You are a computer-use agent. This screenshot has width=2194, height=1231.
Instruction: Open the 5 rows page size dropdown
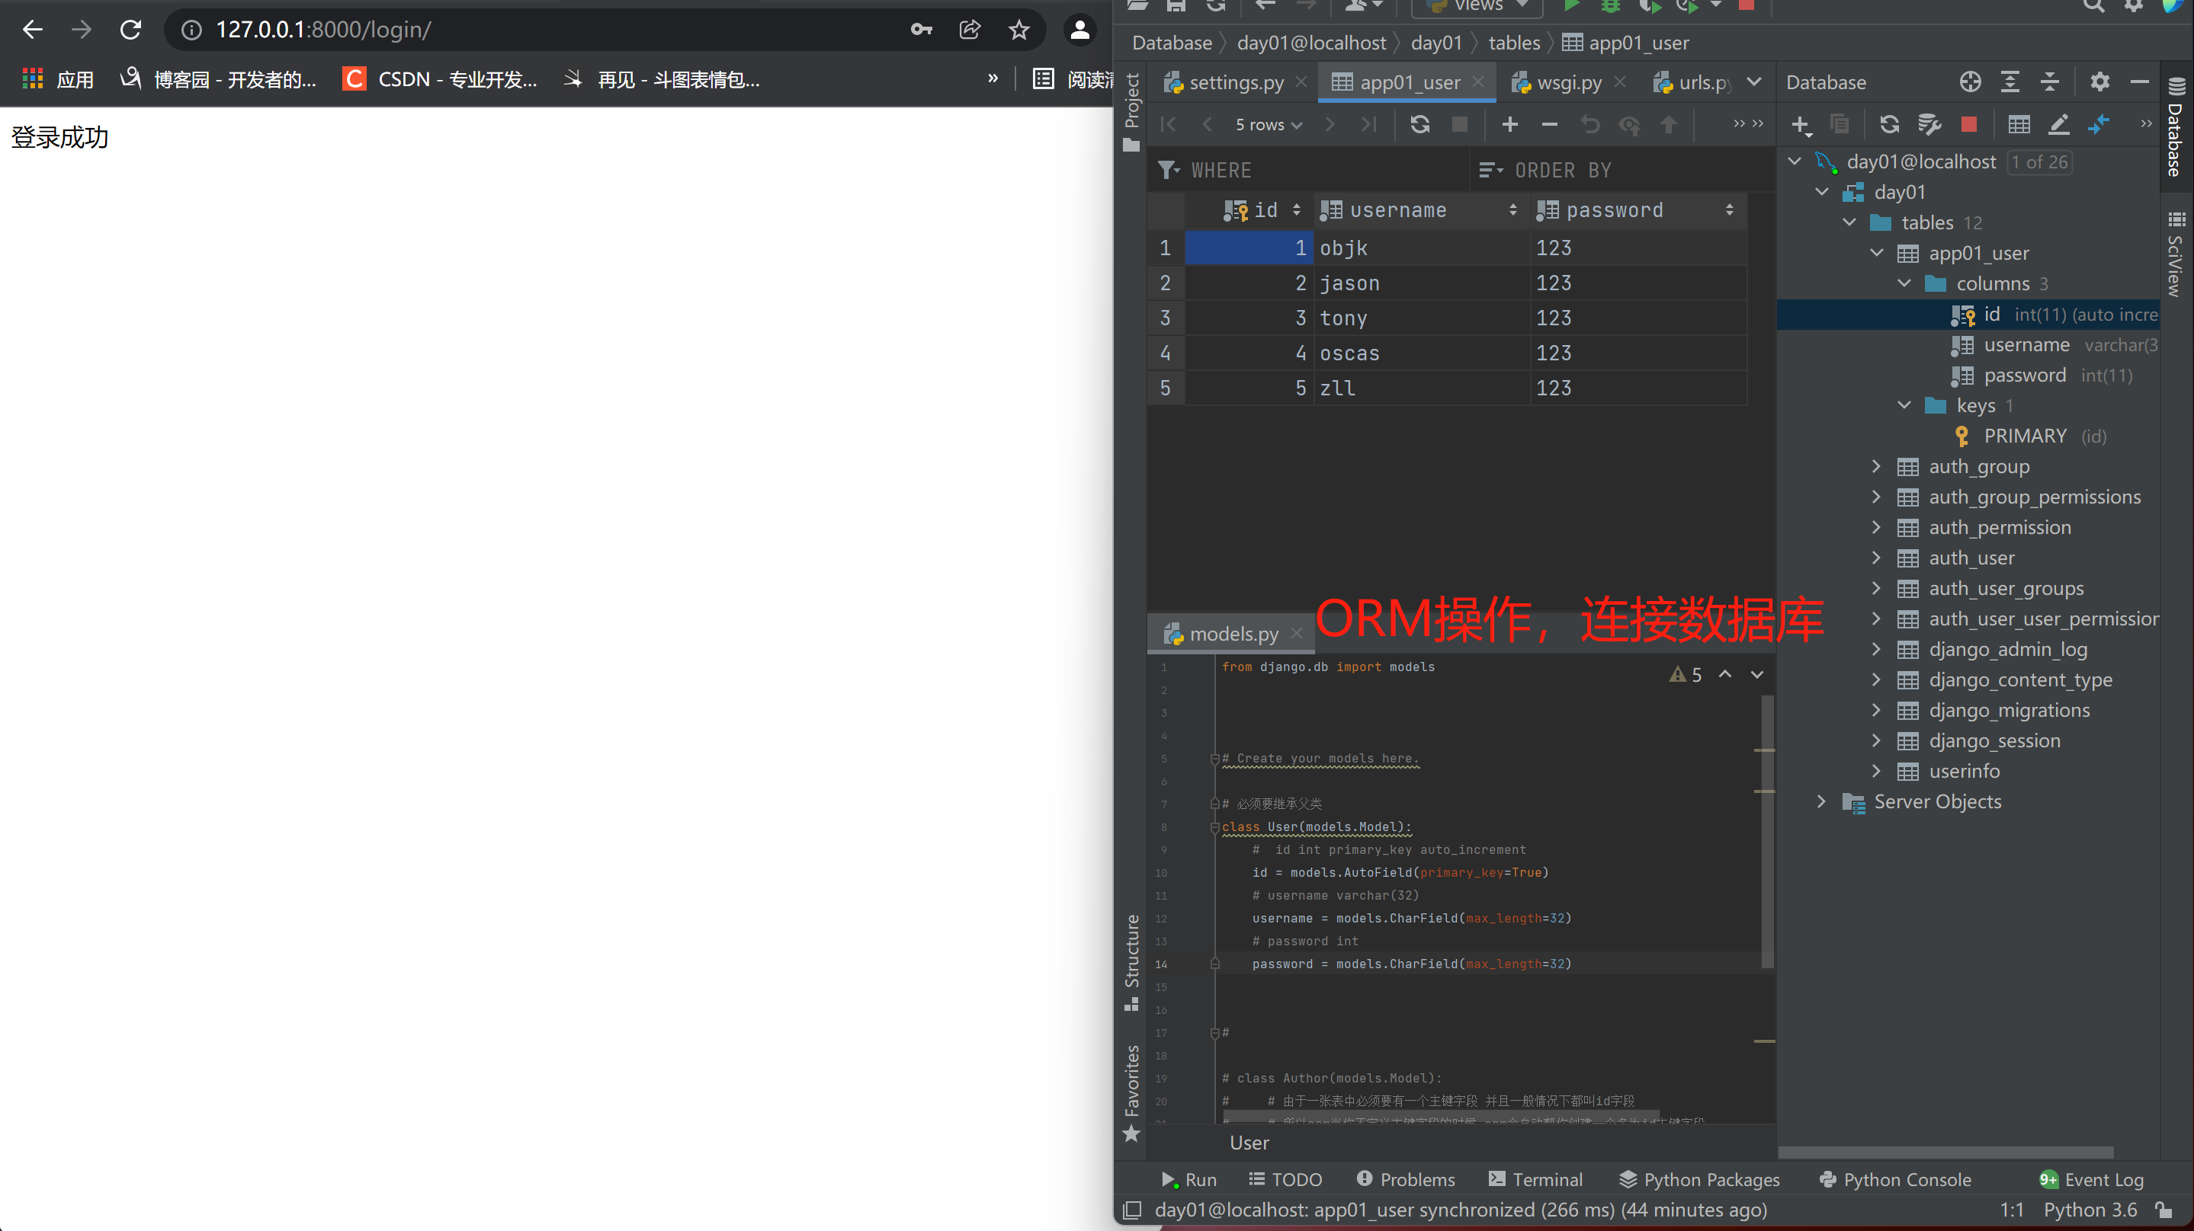pos(1269,125)
